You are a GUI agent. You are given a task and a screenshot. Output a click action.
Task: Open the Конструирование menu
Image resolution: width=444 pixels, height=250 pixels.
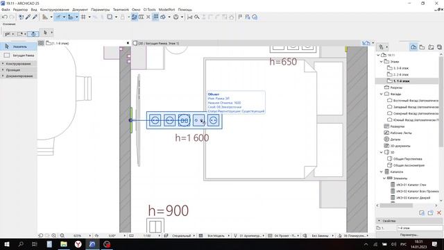[55, 10]
